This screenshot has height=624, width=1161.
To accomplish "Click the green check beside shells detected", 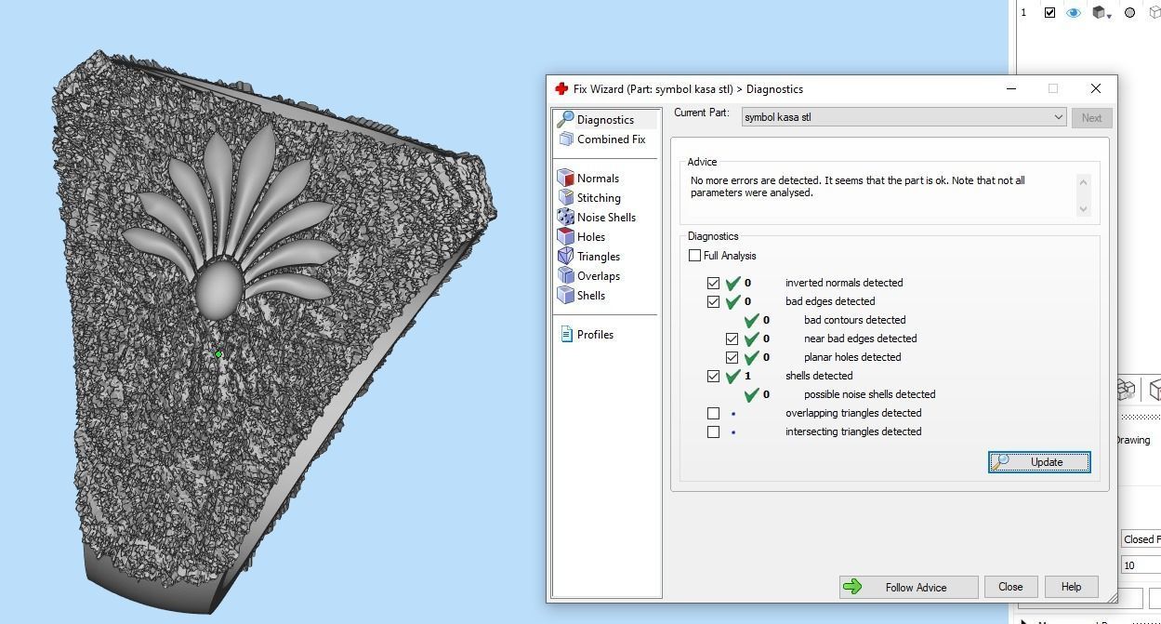I will pos(732,376).
